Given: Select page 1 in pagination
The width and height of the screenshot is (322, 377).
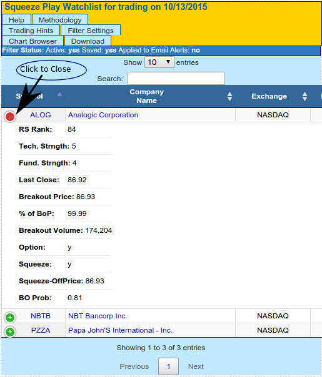Looking at the screenshot, I should point(168,366).
